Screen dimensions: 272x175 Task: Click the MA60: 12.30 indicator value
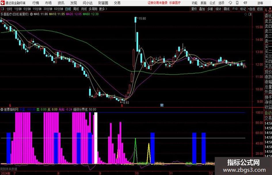point(91,14)
